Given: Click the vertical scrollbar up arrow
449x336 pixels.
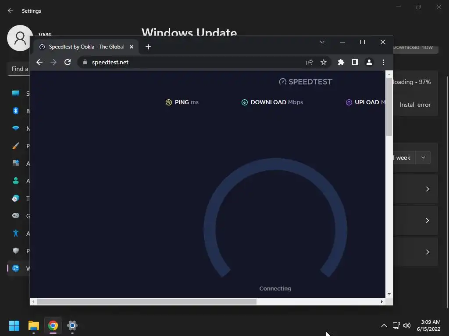Looking at the screenshot, I should (x=389, y=74).
